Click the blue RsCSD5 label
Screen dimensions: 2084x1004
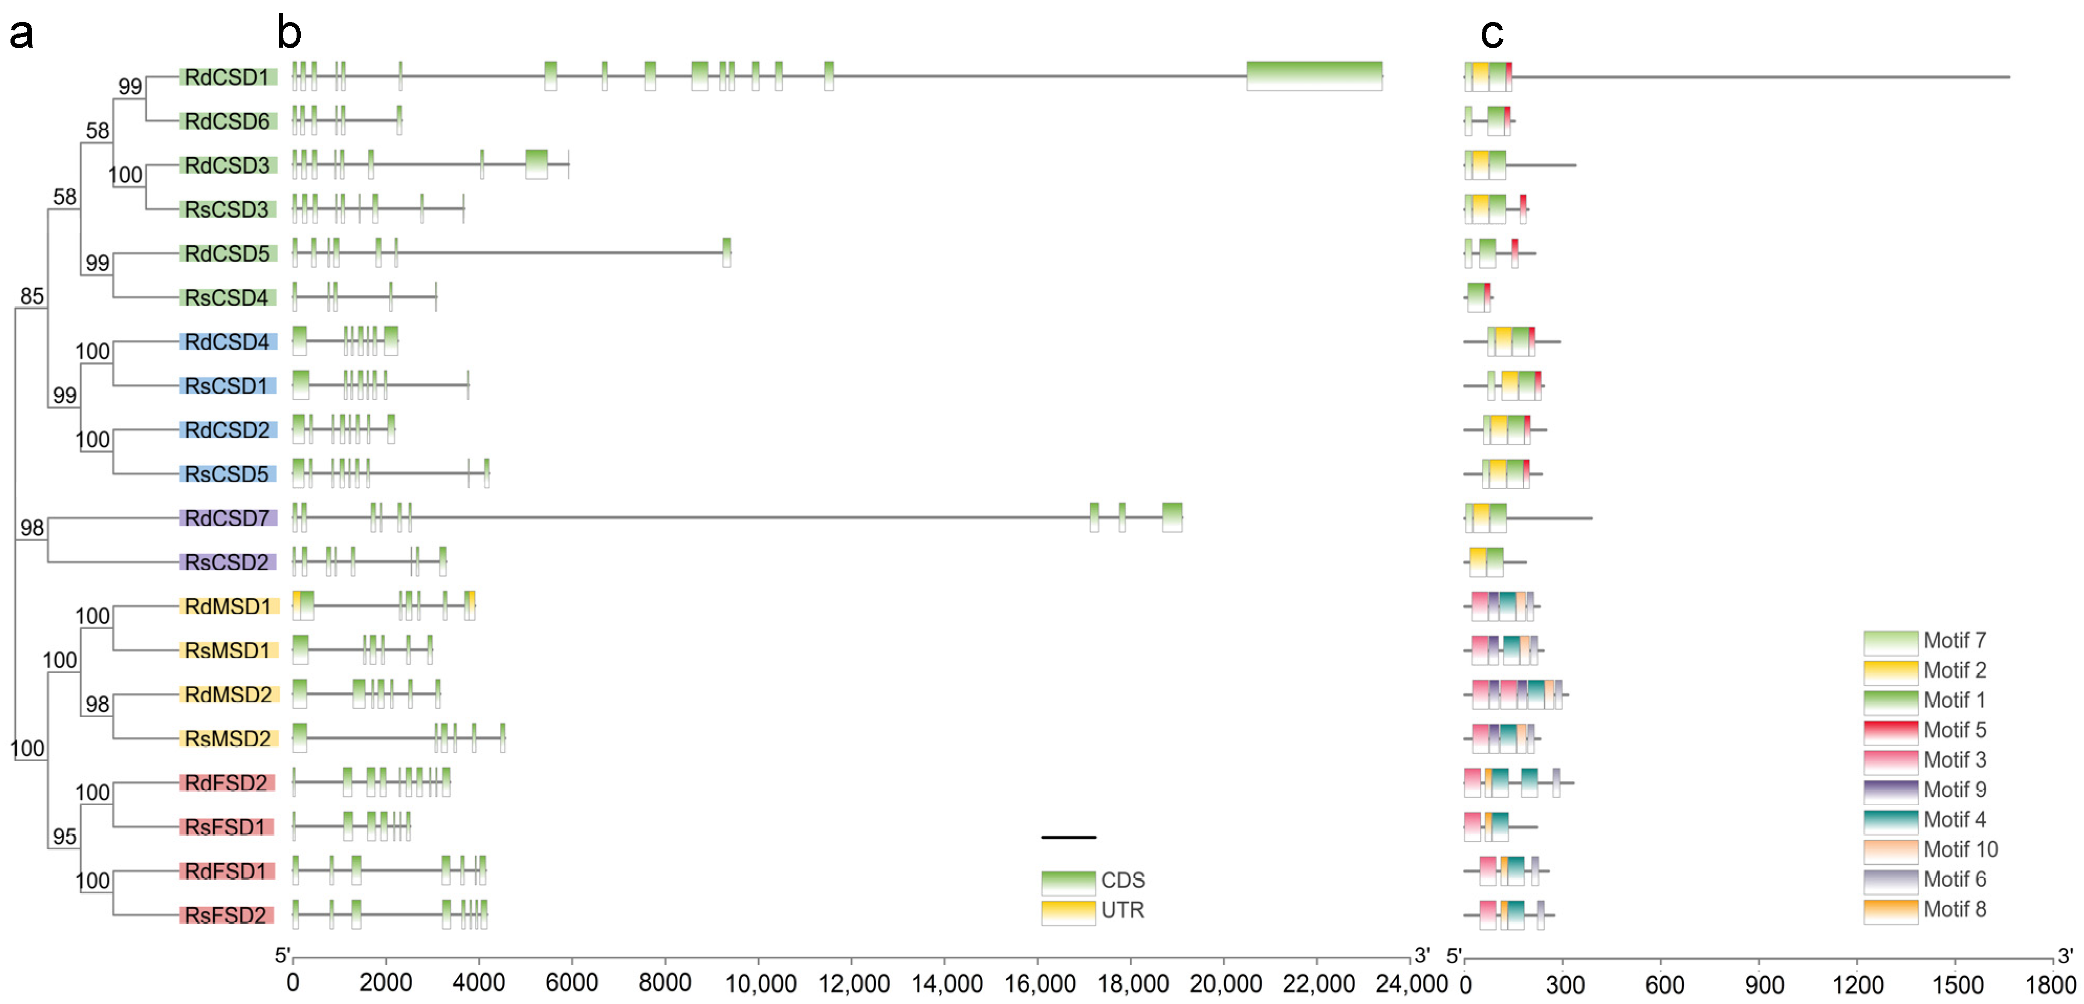(228, 473)
